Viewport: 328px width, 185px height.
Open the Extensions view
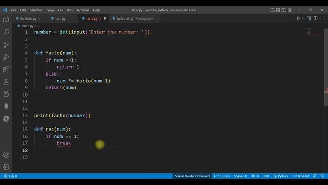(6, 69)
